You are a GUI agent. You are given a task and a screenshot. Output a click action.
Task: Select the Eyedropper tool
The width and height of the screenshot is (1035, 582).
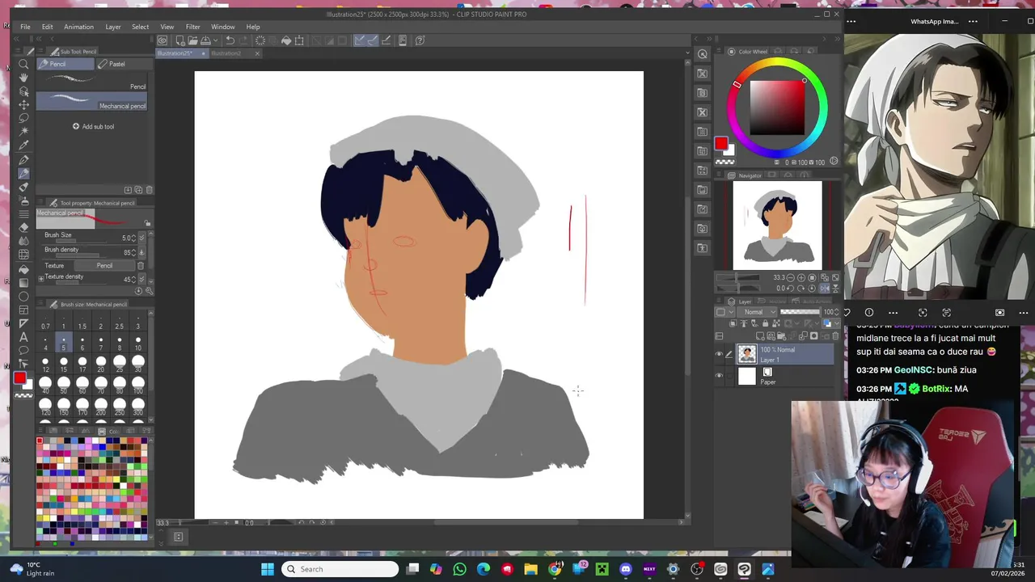pyautogui.click(x=23, y=145)
